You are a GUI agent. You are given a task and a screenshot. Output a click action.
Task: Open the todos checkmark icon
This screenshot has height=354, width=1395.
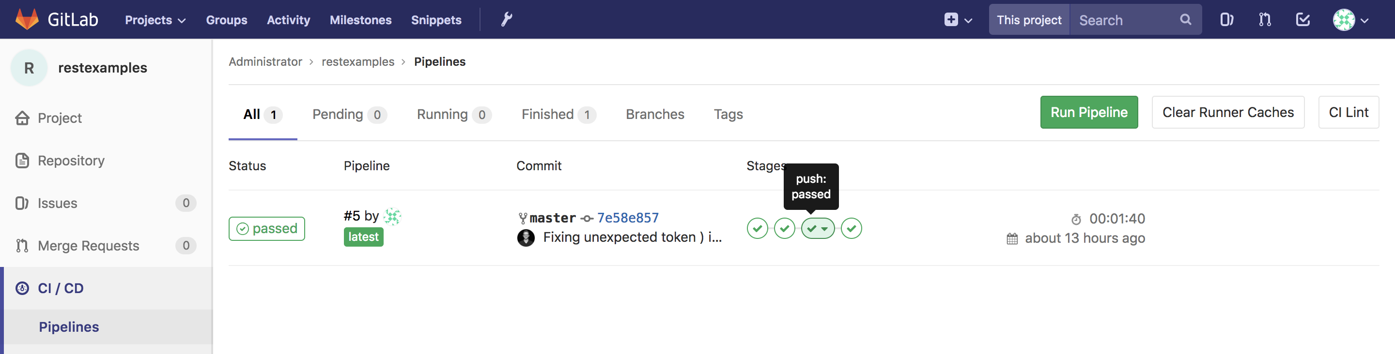click(1302, 20)
